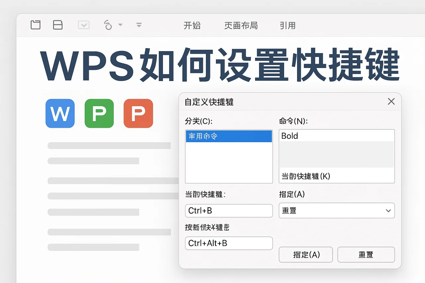Click the double-chevron toolbar icon
The height and width of the screenshot is (283, 425).
coord(139,25)
